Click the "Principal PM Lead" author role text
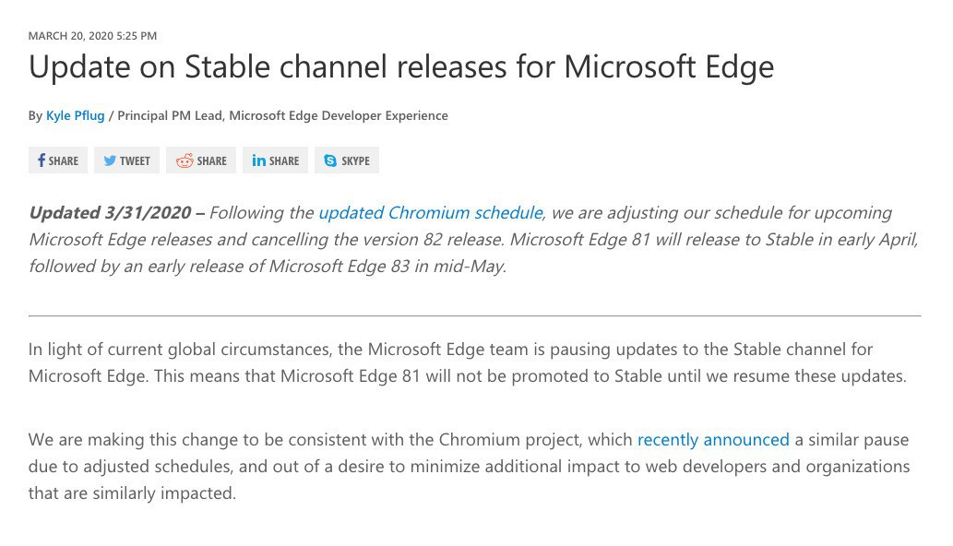 pyautogui.click(x=170, y=115)
